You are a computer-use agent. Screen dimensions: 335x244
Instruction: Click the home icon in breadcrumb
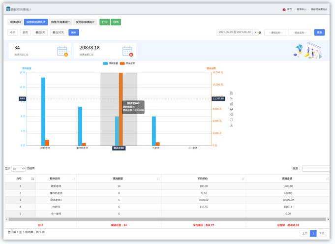284,9
